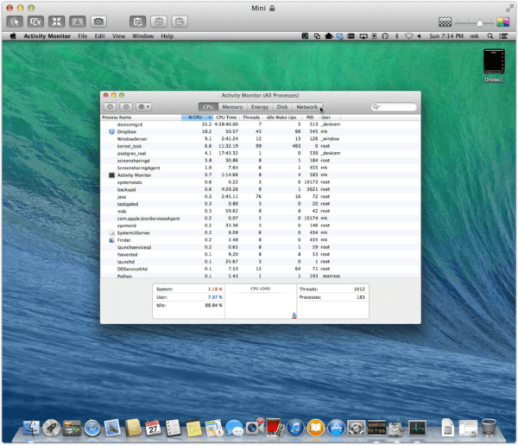This screenshot has height=445, width=518.
Task: Sort by Process Name column header
Action: [141, 118]
